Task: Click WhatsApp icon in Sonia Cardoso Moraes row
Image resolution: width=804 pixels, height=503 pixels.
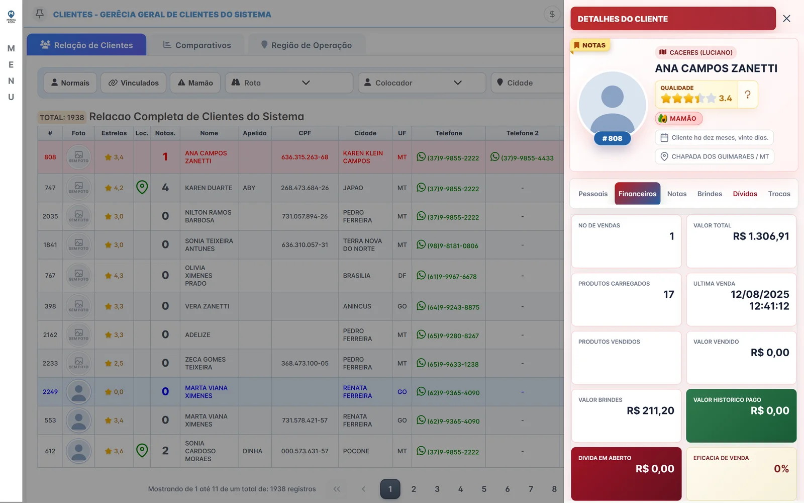Action: tap(421, 451)
